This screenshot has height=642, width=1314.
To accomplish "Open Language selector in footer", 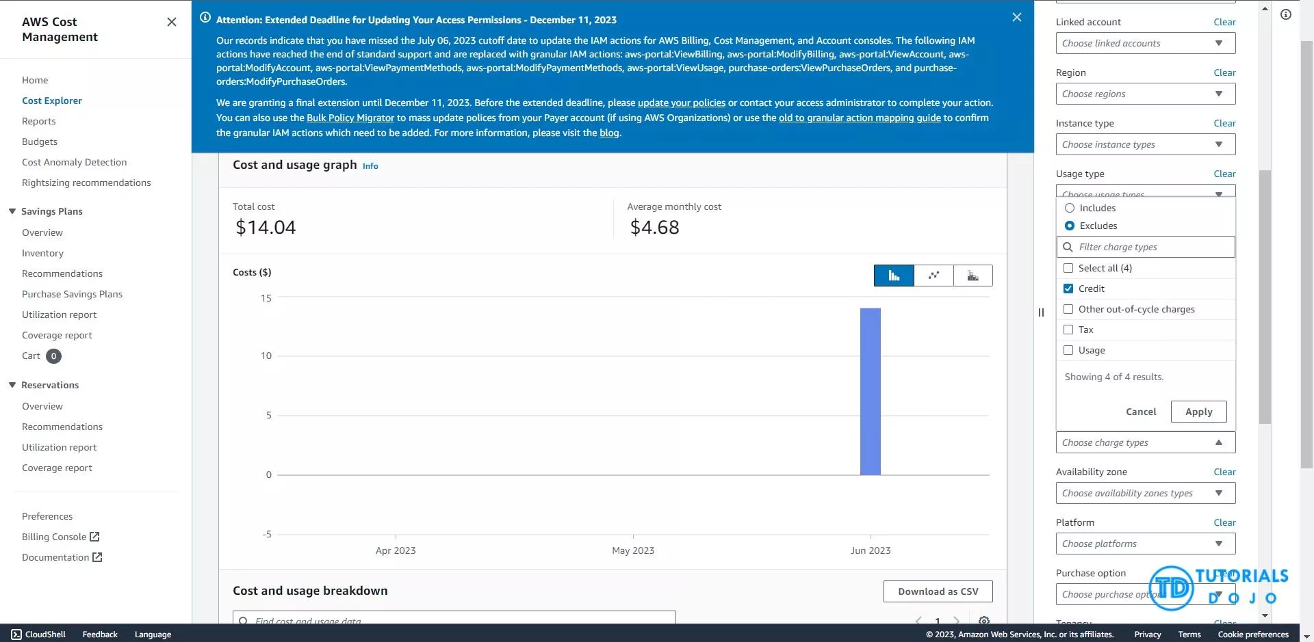I will coord(153,634).
